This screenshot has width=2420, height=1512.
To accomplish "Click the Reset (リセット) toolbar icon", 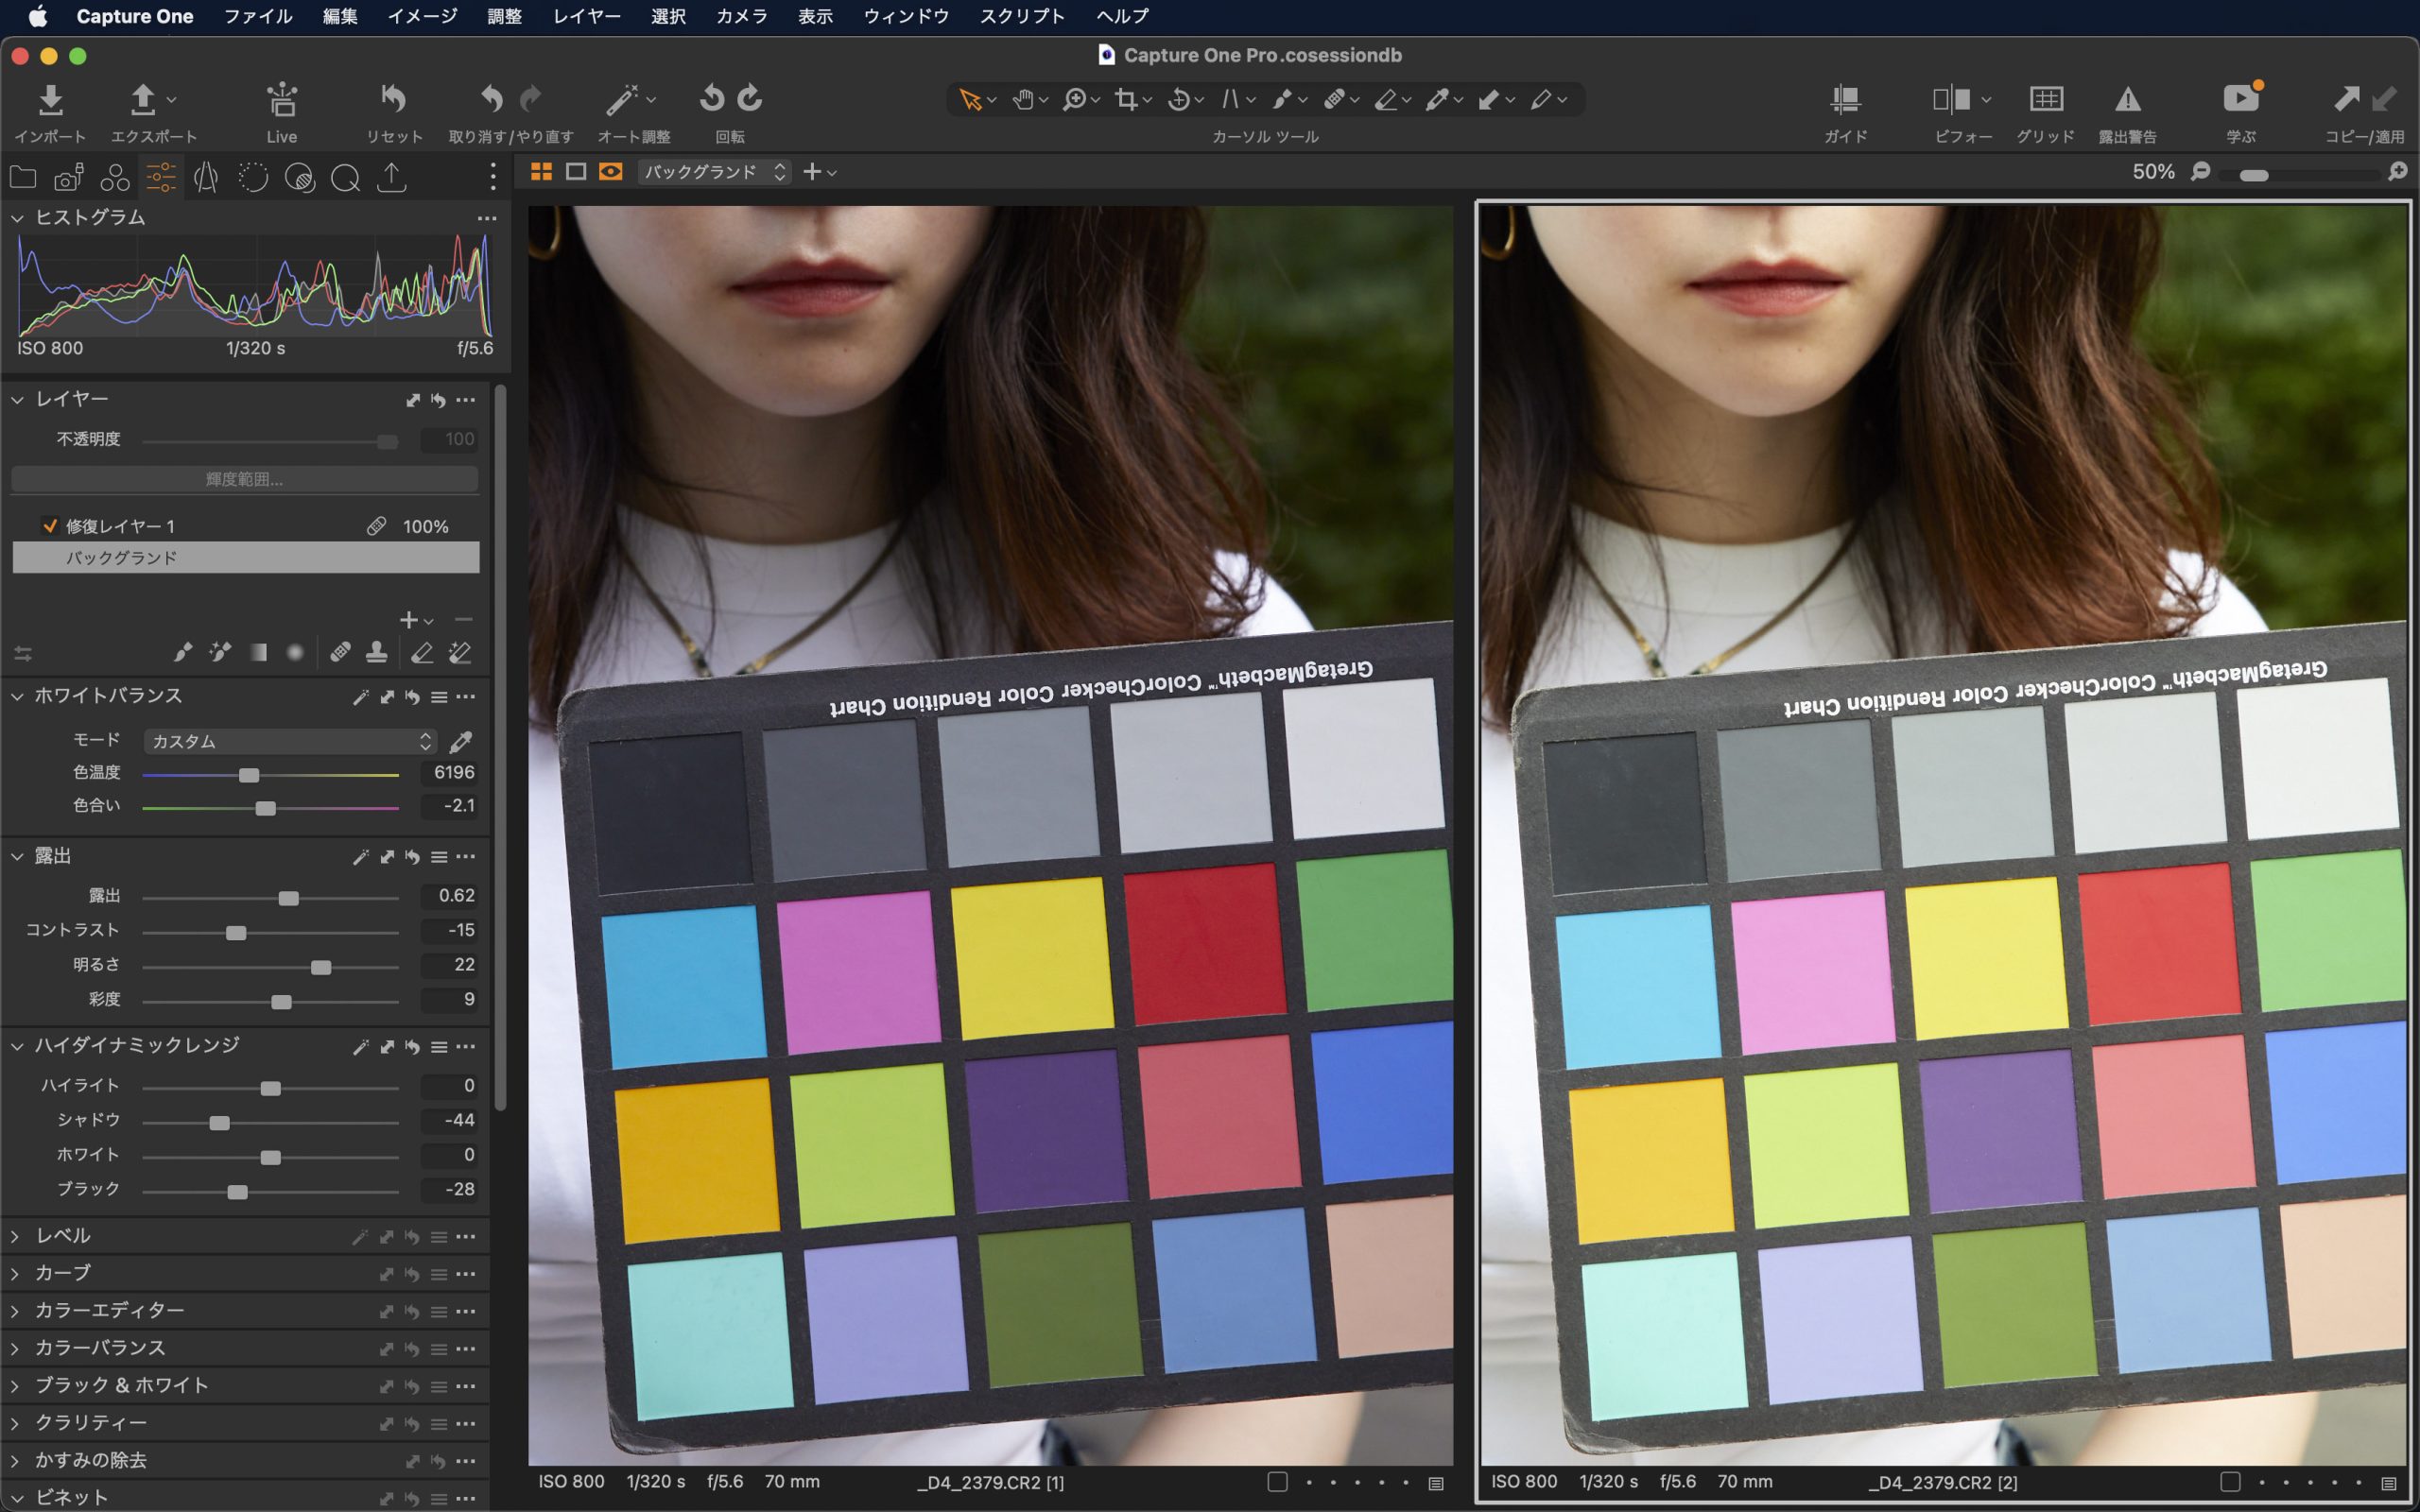I will pyautogui.click(x=393, y=99).
